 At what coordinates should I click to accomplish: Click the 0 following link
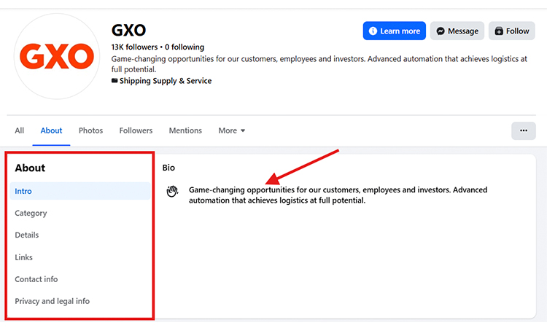click(x=185, y=47)
